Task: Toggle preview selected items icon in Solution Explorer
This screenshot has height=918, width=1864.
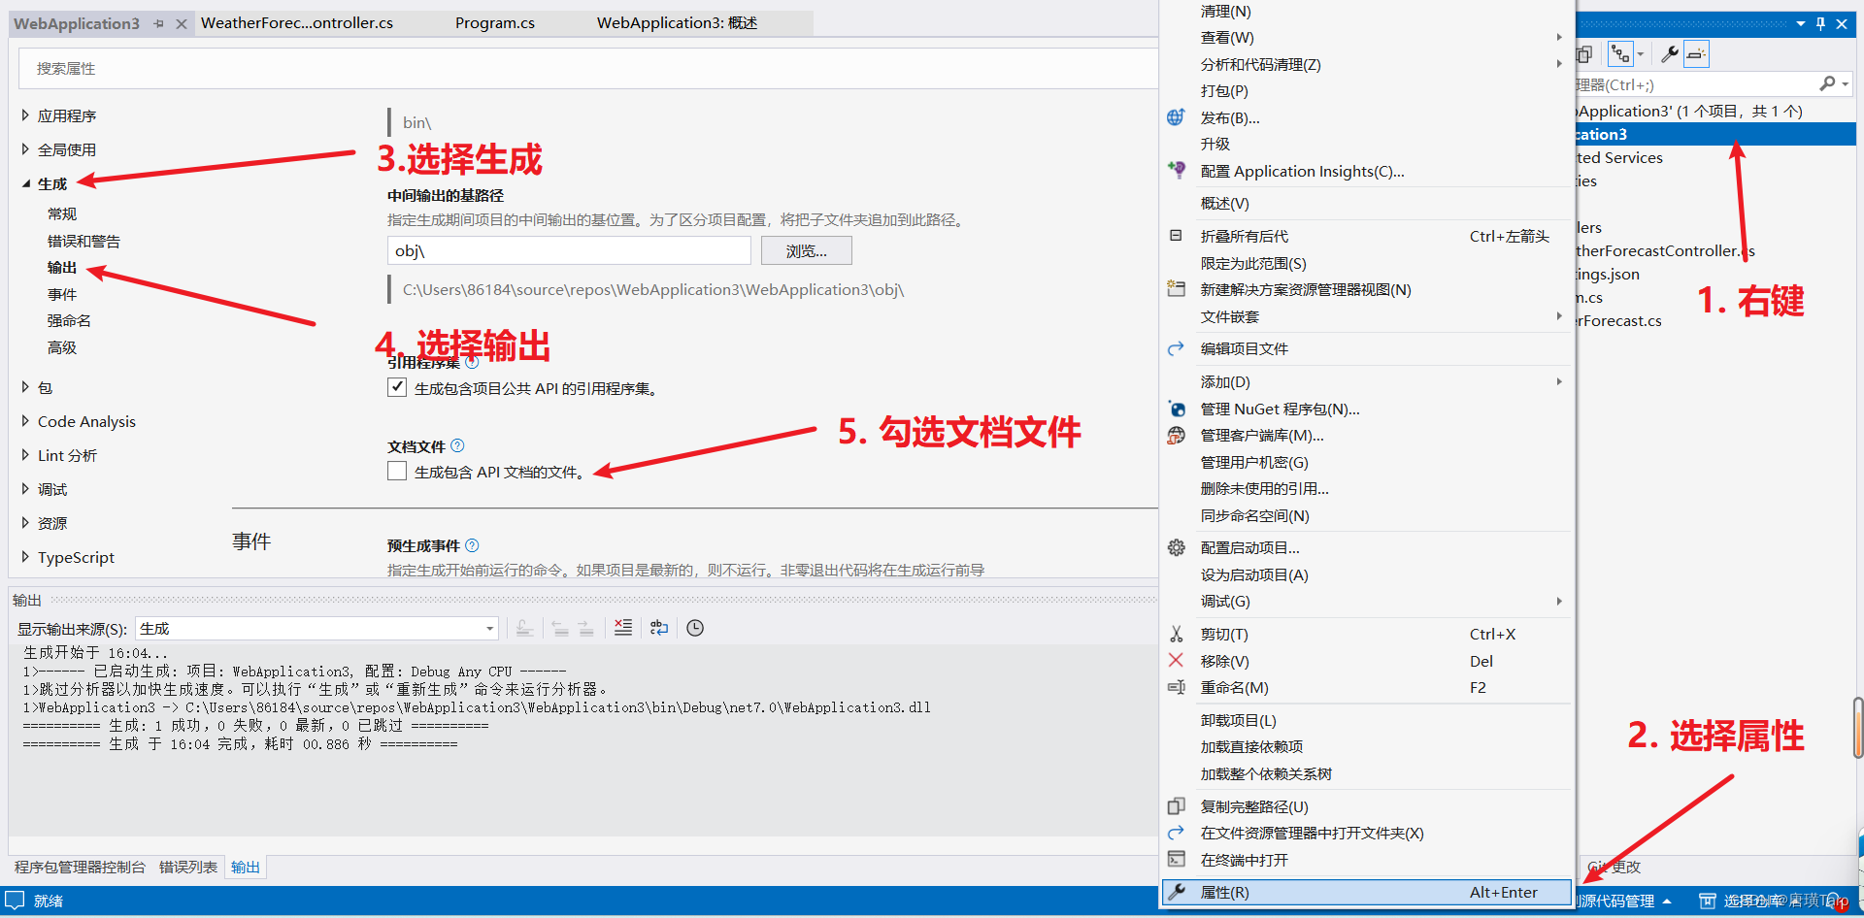Action: (x=1696, y=54)
